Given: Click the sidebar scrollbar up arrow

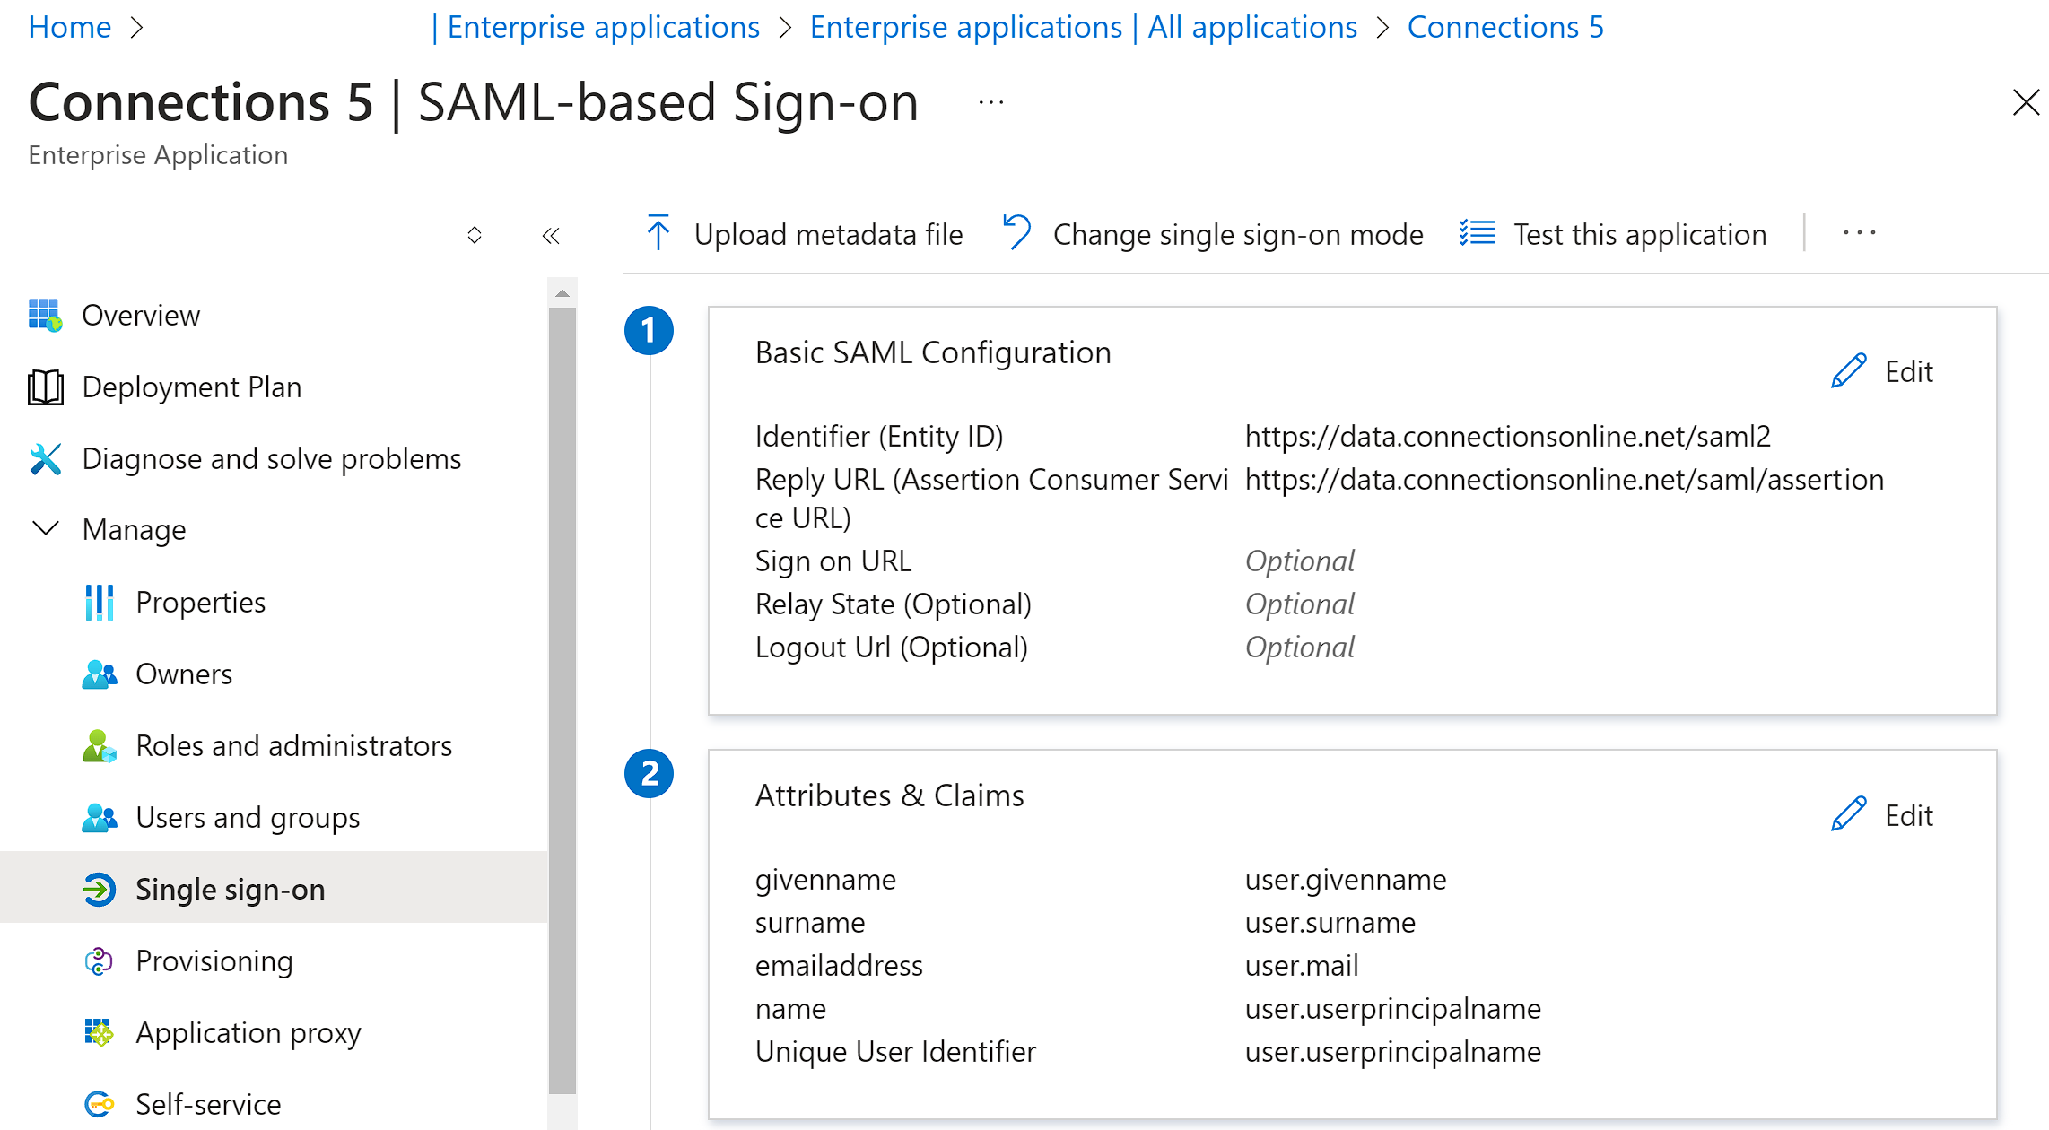Looking at the screenshot, I should click(x=562, y=293).
